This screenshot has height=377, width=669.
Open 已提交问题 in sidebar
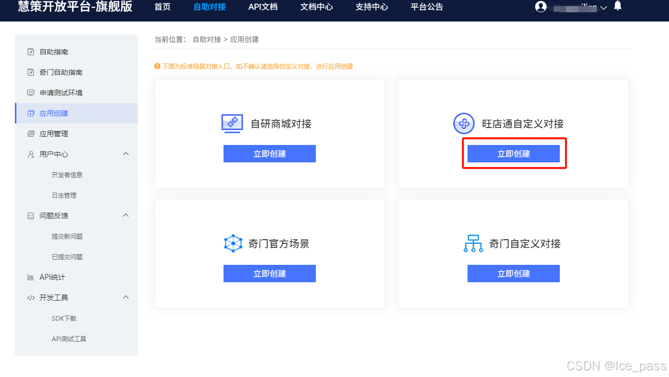(67, 257)
